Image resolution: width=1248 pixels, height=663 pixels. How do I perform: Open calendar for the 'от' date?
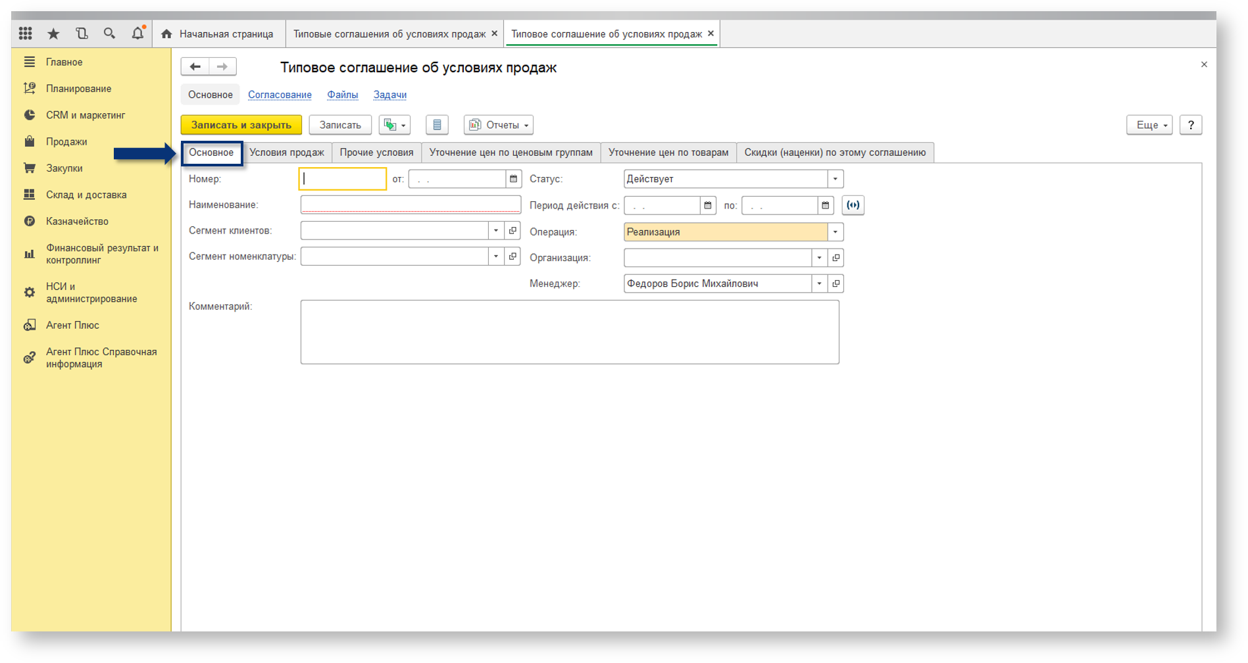tap(514, 179)
